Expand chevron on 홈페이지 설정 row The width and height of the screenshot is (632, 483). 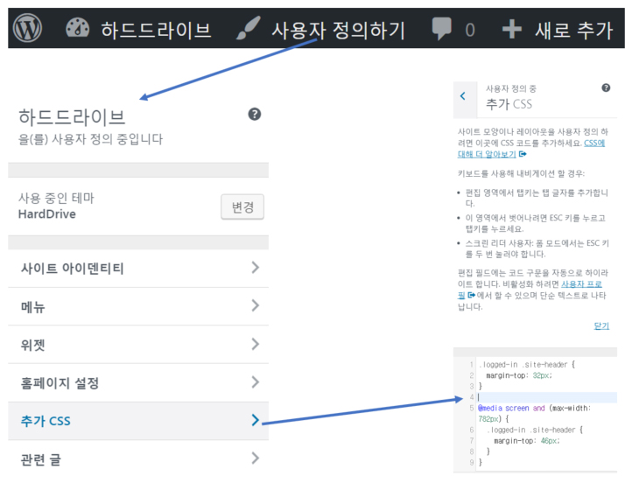click(x=255, y=381)
